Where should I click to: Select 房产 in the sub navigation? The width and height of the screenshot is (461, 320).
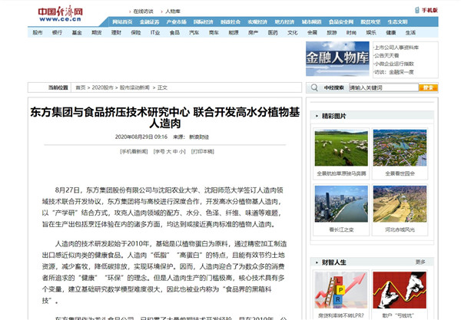253,32
